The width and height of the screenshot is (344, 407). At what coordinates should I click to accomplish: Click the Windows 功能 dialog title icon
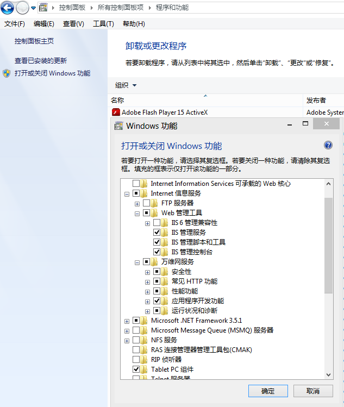(x=118, y=126)
